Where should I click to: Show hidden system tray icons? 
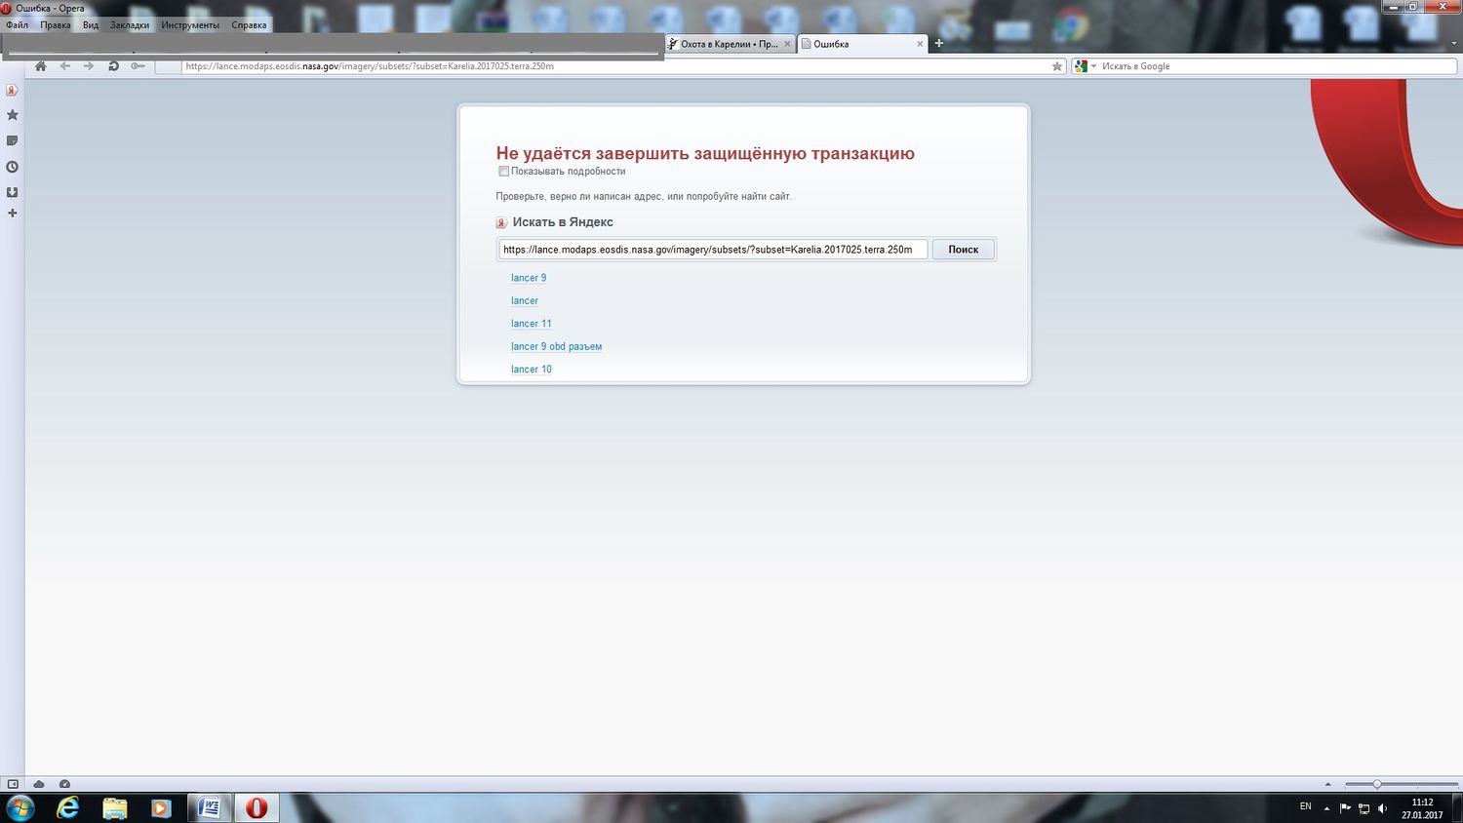[1326, 808]
